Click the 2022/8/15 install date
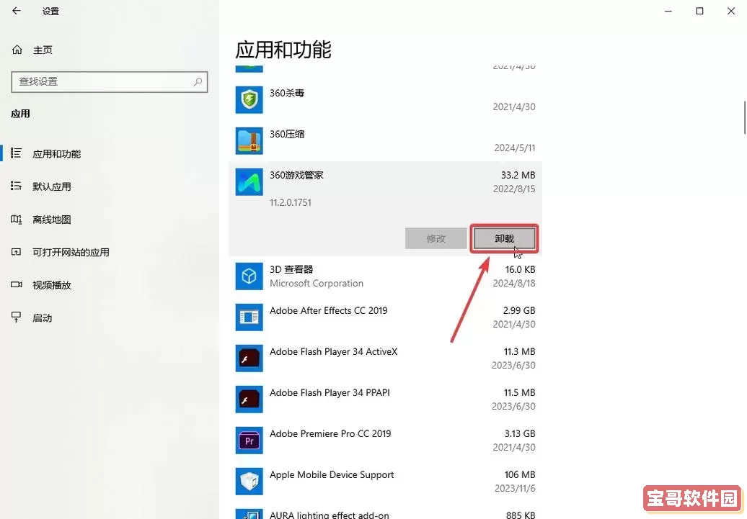The height and width of the screenshot is (519, 747). point(514,189)
